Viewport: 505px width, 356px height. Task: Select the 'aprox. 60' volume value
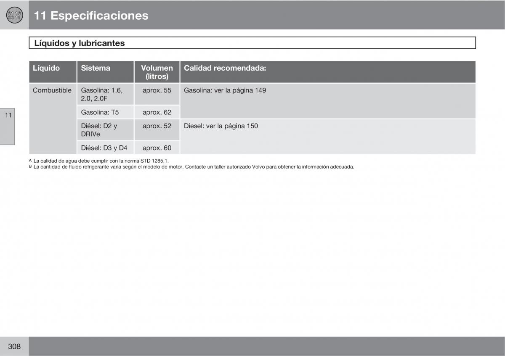point(157,148)
